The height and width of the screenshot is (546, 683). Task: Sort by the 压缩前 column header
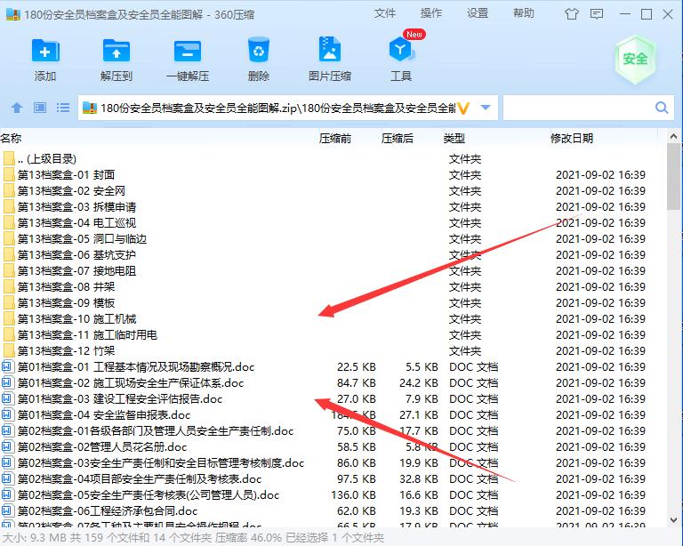click(x=335, y=139)
